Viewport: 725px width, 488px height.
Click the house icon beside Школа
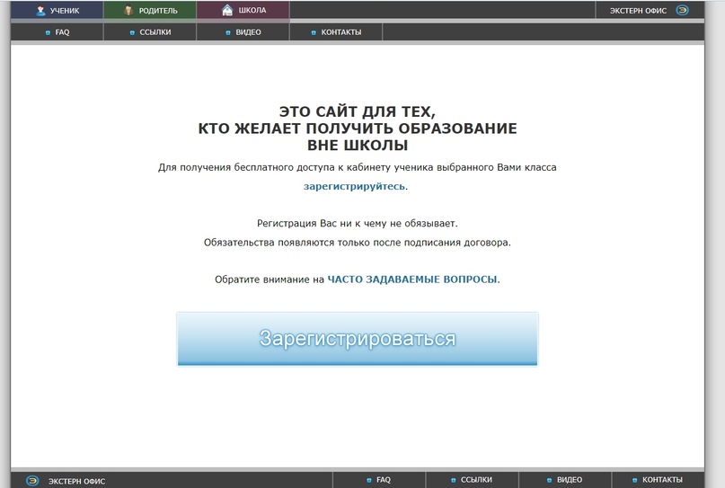[227, 10]
